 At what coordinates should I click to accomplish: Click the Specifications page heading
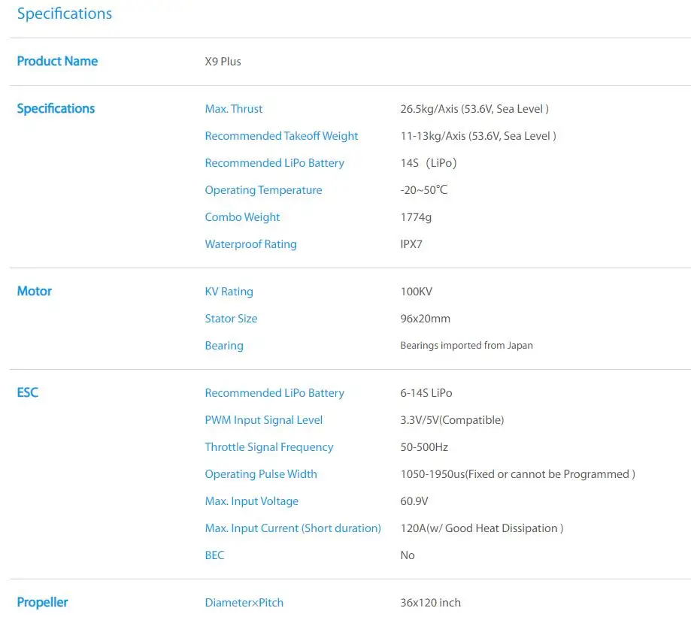pos(65,14)
